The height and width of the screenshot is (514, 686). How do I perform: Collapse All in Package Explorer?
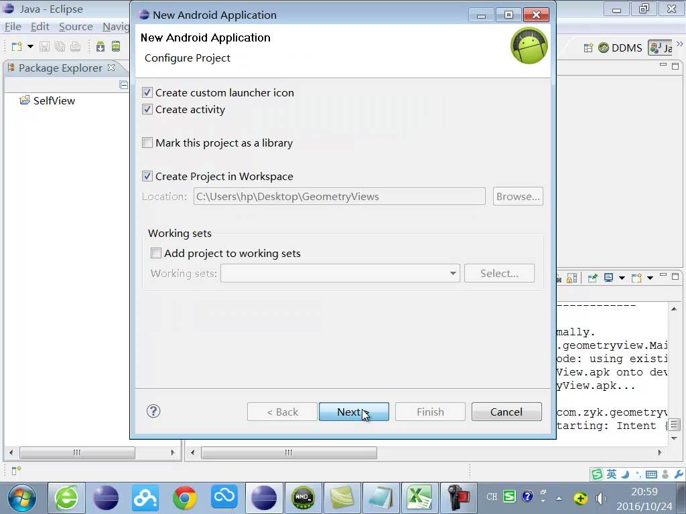(123, 85)
